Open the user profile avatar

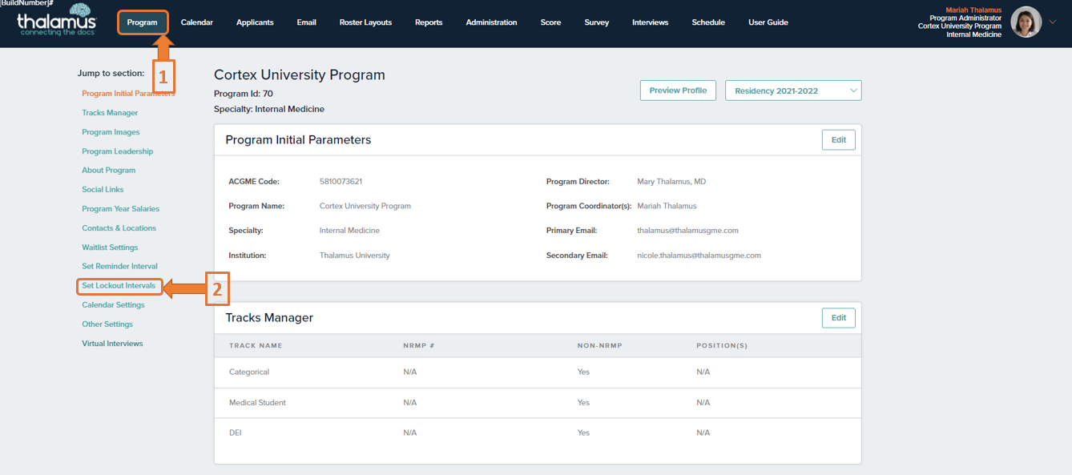click(1026, 22)
